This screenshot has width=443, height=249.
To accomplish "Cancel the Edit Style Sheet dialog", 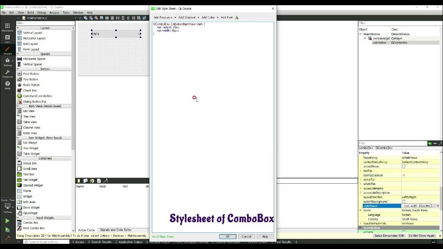I will pyautogui.click(x=246, y=237).
